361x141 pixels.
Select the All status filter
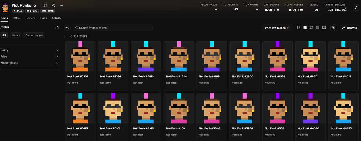(x=4, y=35)
